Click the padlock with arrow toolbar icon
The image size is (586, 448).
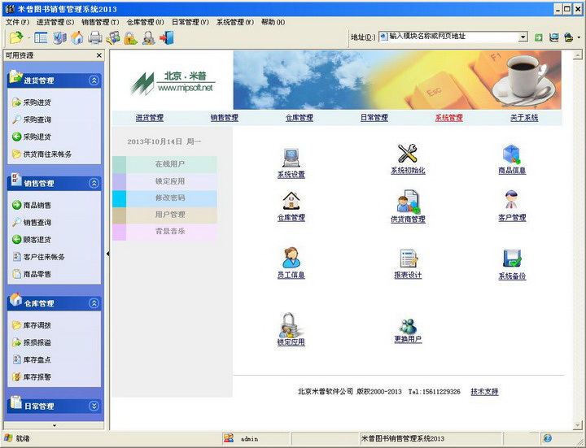[x=131, y=37]
